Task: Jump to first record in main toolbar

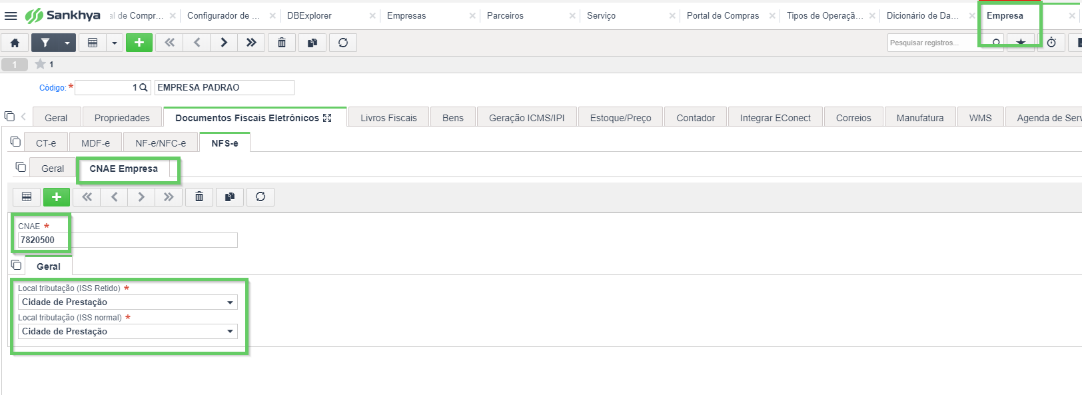Action: 169,43
